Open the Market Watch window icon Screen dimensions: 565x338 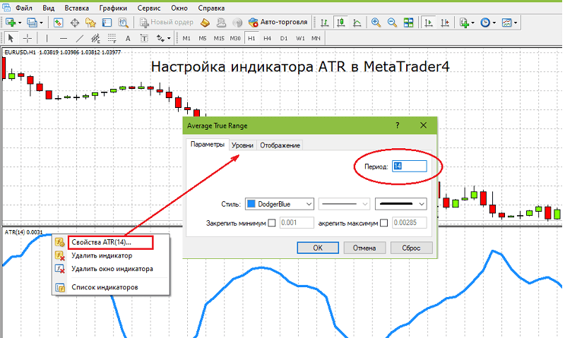(x=58, y=23)
